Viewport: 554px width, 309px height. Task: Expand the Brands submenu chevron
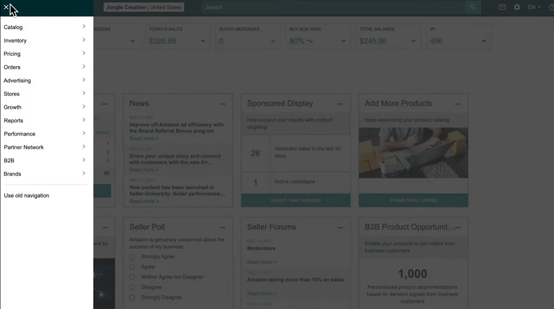pyautogui.click(x=84, y=174)
